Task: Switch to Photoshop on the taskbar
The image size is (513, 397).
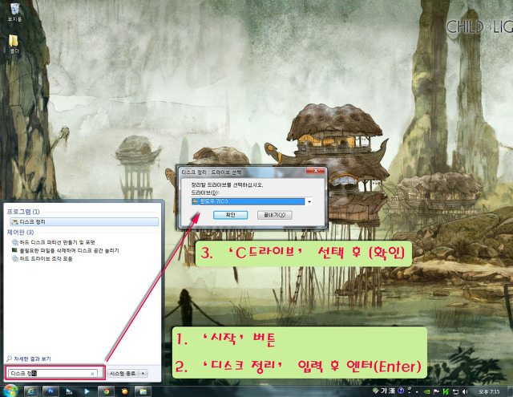Action: click(x=50, y=391)
